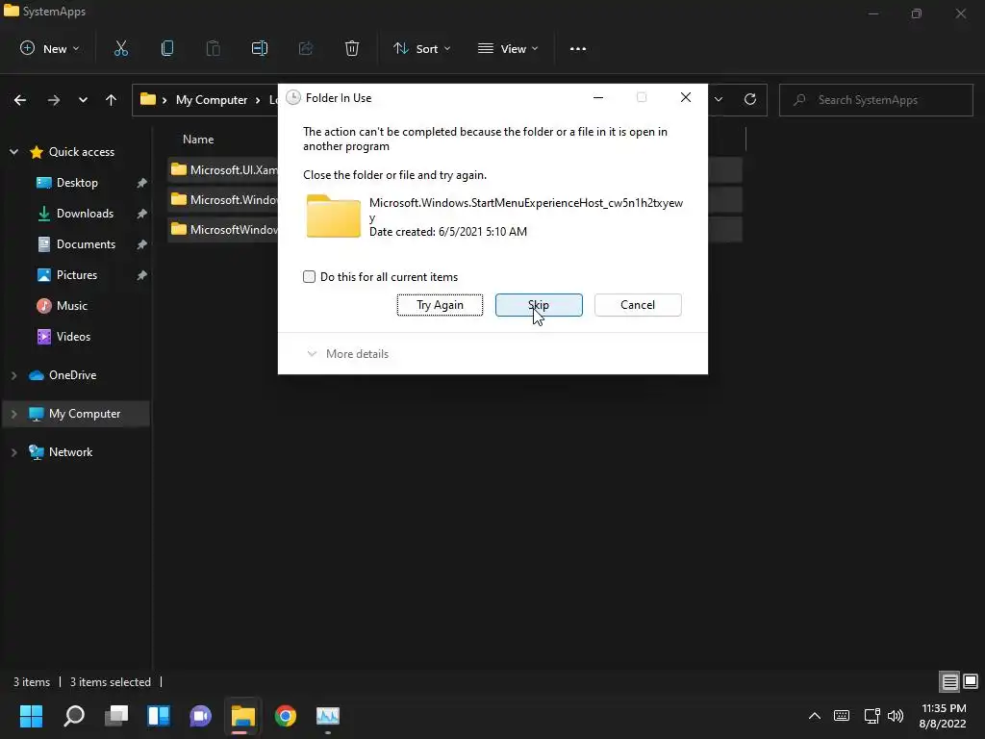
Task: Show hidden tray icons chevron
Action: click(x=814, y=716)
